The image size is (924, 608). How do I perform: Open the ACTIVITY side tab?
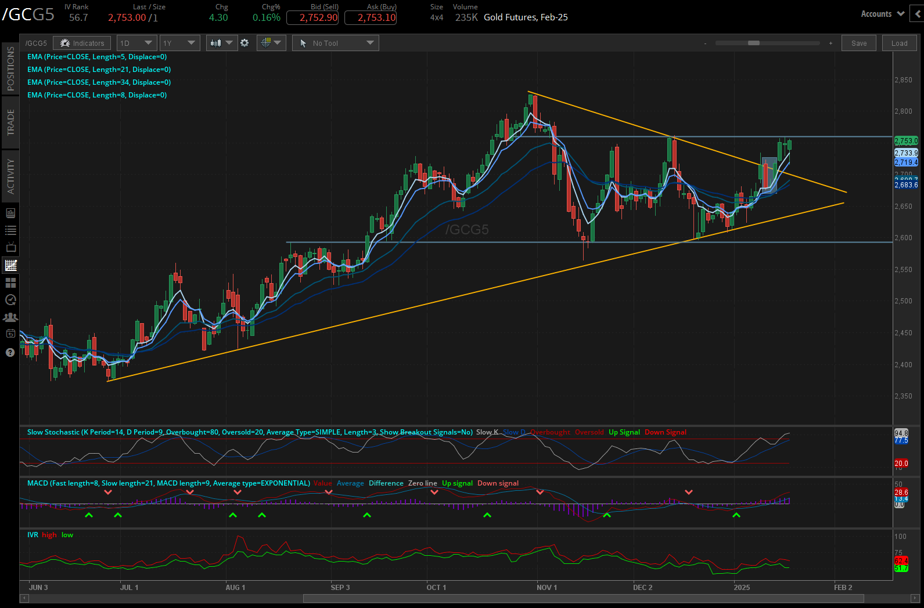10,176
